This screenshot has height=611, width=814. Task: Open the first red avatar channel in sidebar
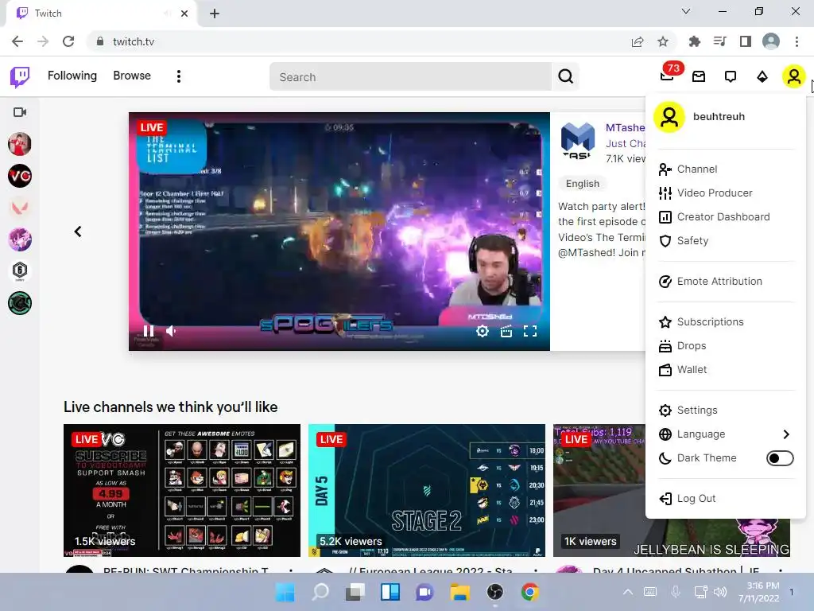(20, 144)
